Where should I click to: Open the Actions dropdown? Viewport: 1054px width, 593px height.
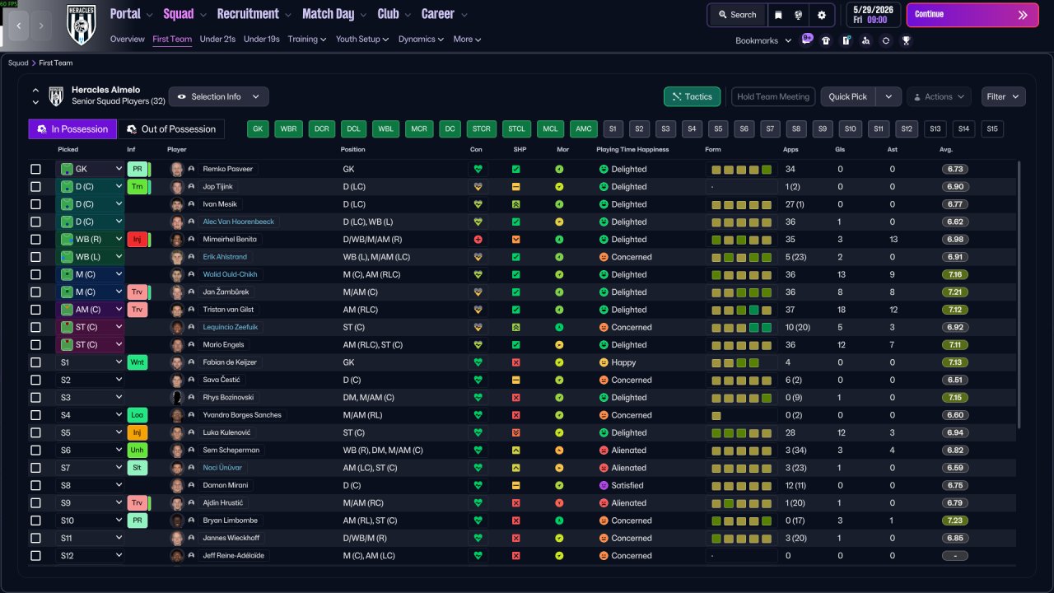[x=939, y=96]
